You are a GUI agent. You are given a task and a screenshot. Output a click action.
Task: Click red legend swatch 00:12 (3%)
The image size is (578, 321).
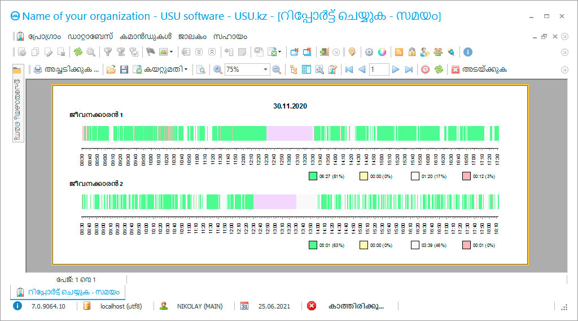466,176
